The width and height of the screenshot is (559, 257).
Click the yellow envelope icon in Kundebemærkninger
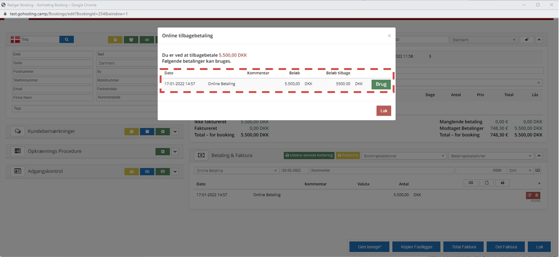(131, 131)
